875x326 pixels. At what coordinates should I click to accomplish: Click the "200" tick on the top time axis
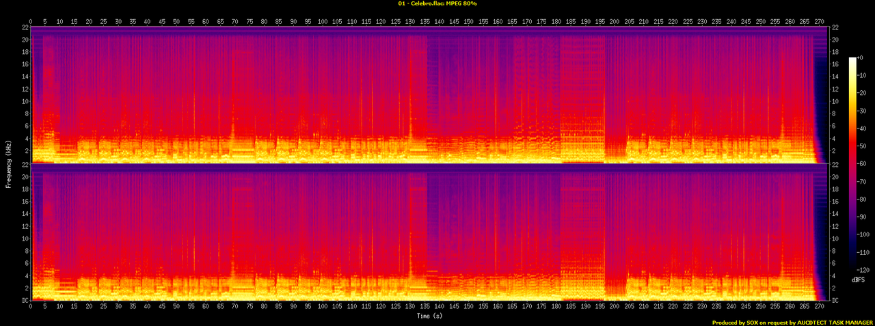615,21
